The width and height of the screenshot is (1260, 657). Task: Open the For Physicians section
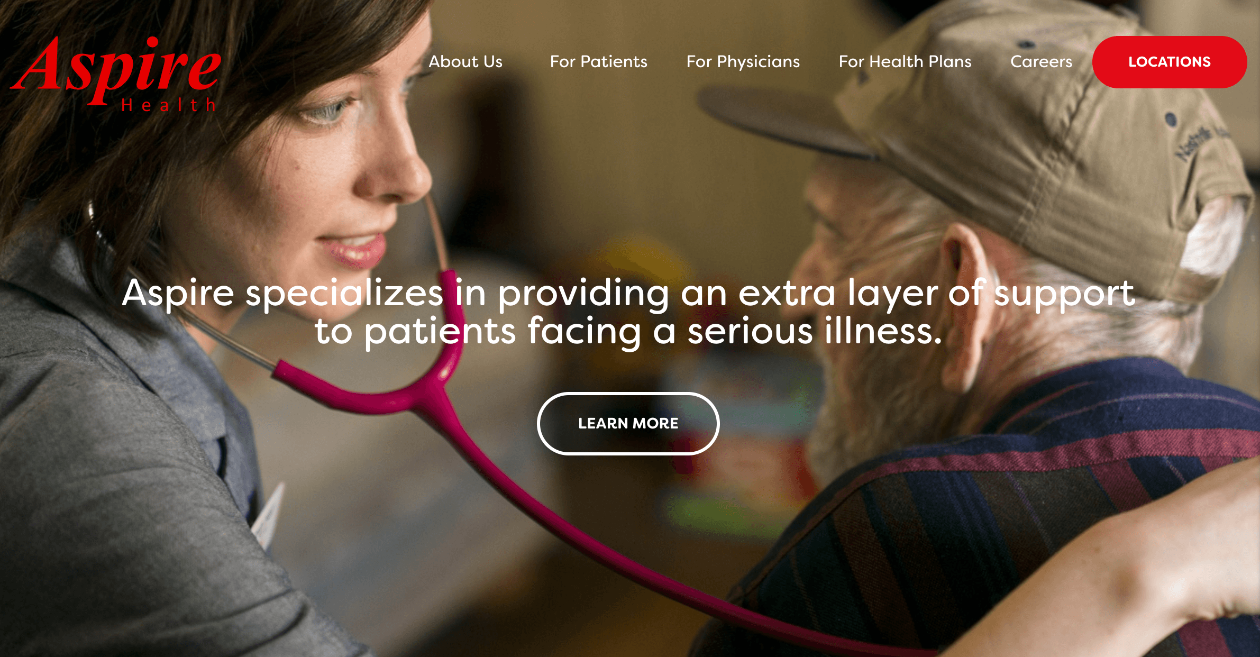point(743,62)
